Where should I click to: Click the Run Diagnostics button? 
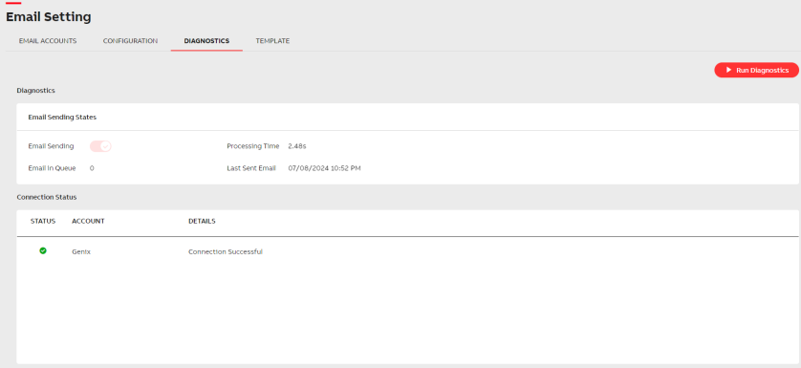pyautogui.click(x=757, y=70)
